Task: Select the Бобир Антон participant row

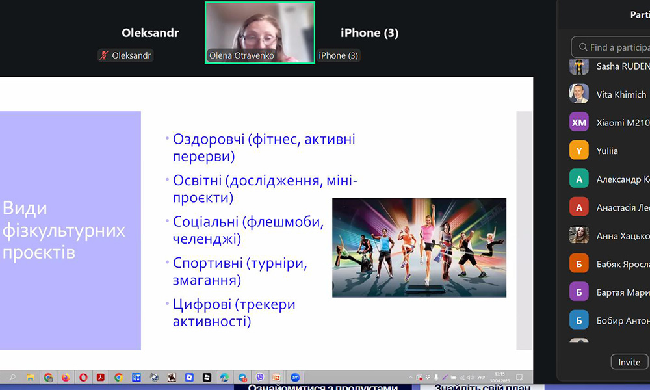Action: coord(610,320)
